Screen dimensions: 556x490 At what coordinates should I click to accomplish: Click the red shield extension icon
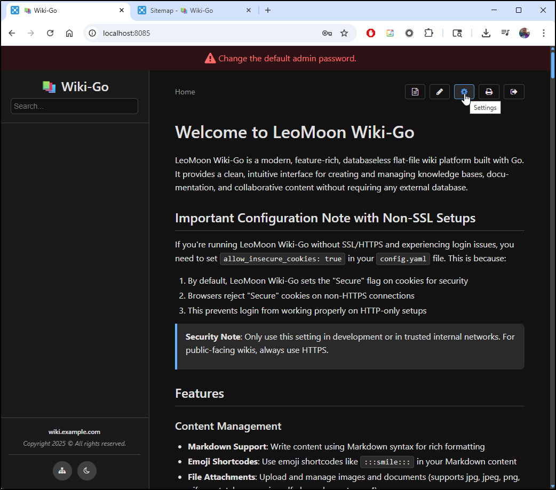click(371, 33)
